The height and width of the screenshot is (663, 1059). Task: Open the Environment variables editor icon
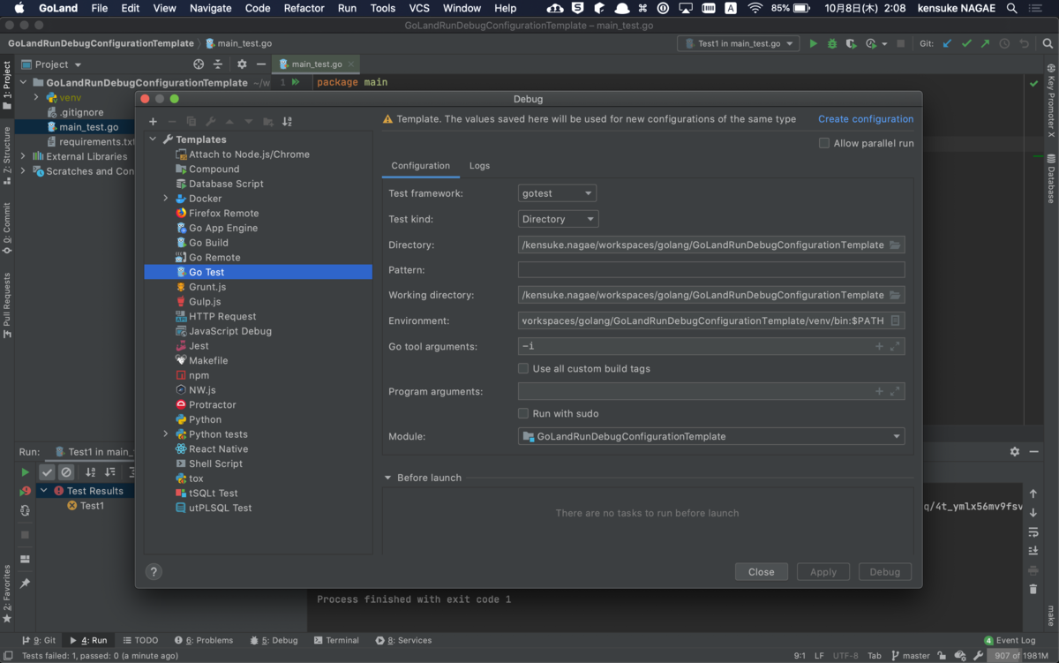pos(895,320)
